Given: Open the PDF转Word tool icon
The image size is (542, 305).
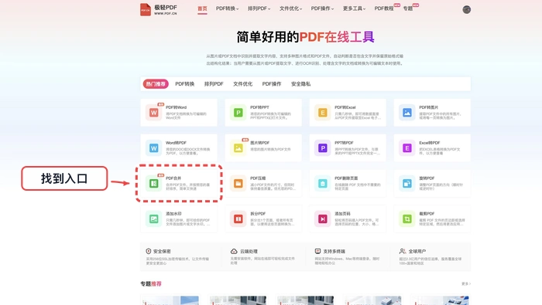Looking at the screenshot, I should pyautogui.click(x=154, y=113).
